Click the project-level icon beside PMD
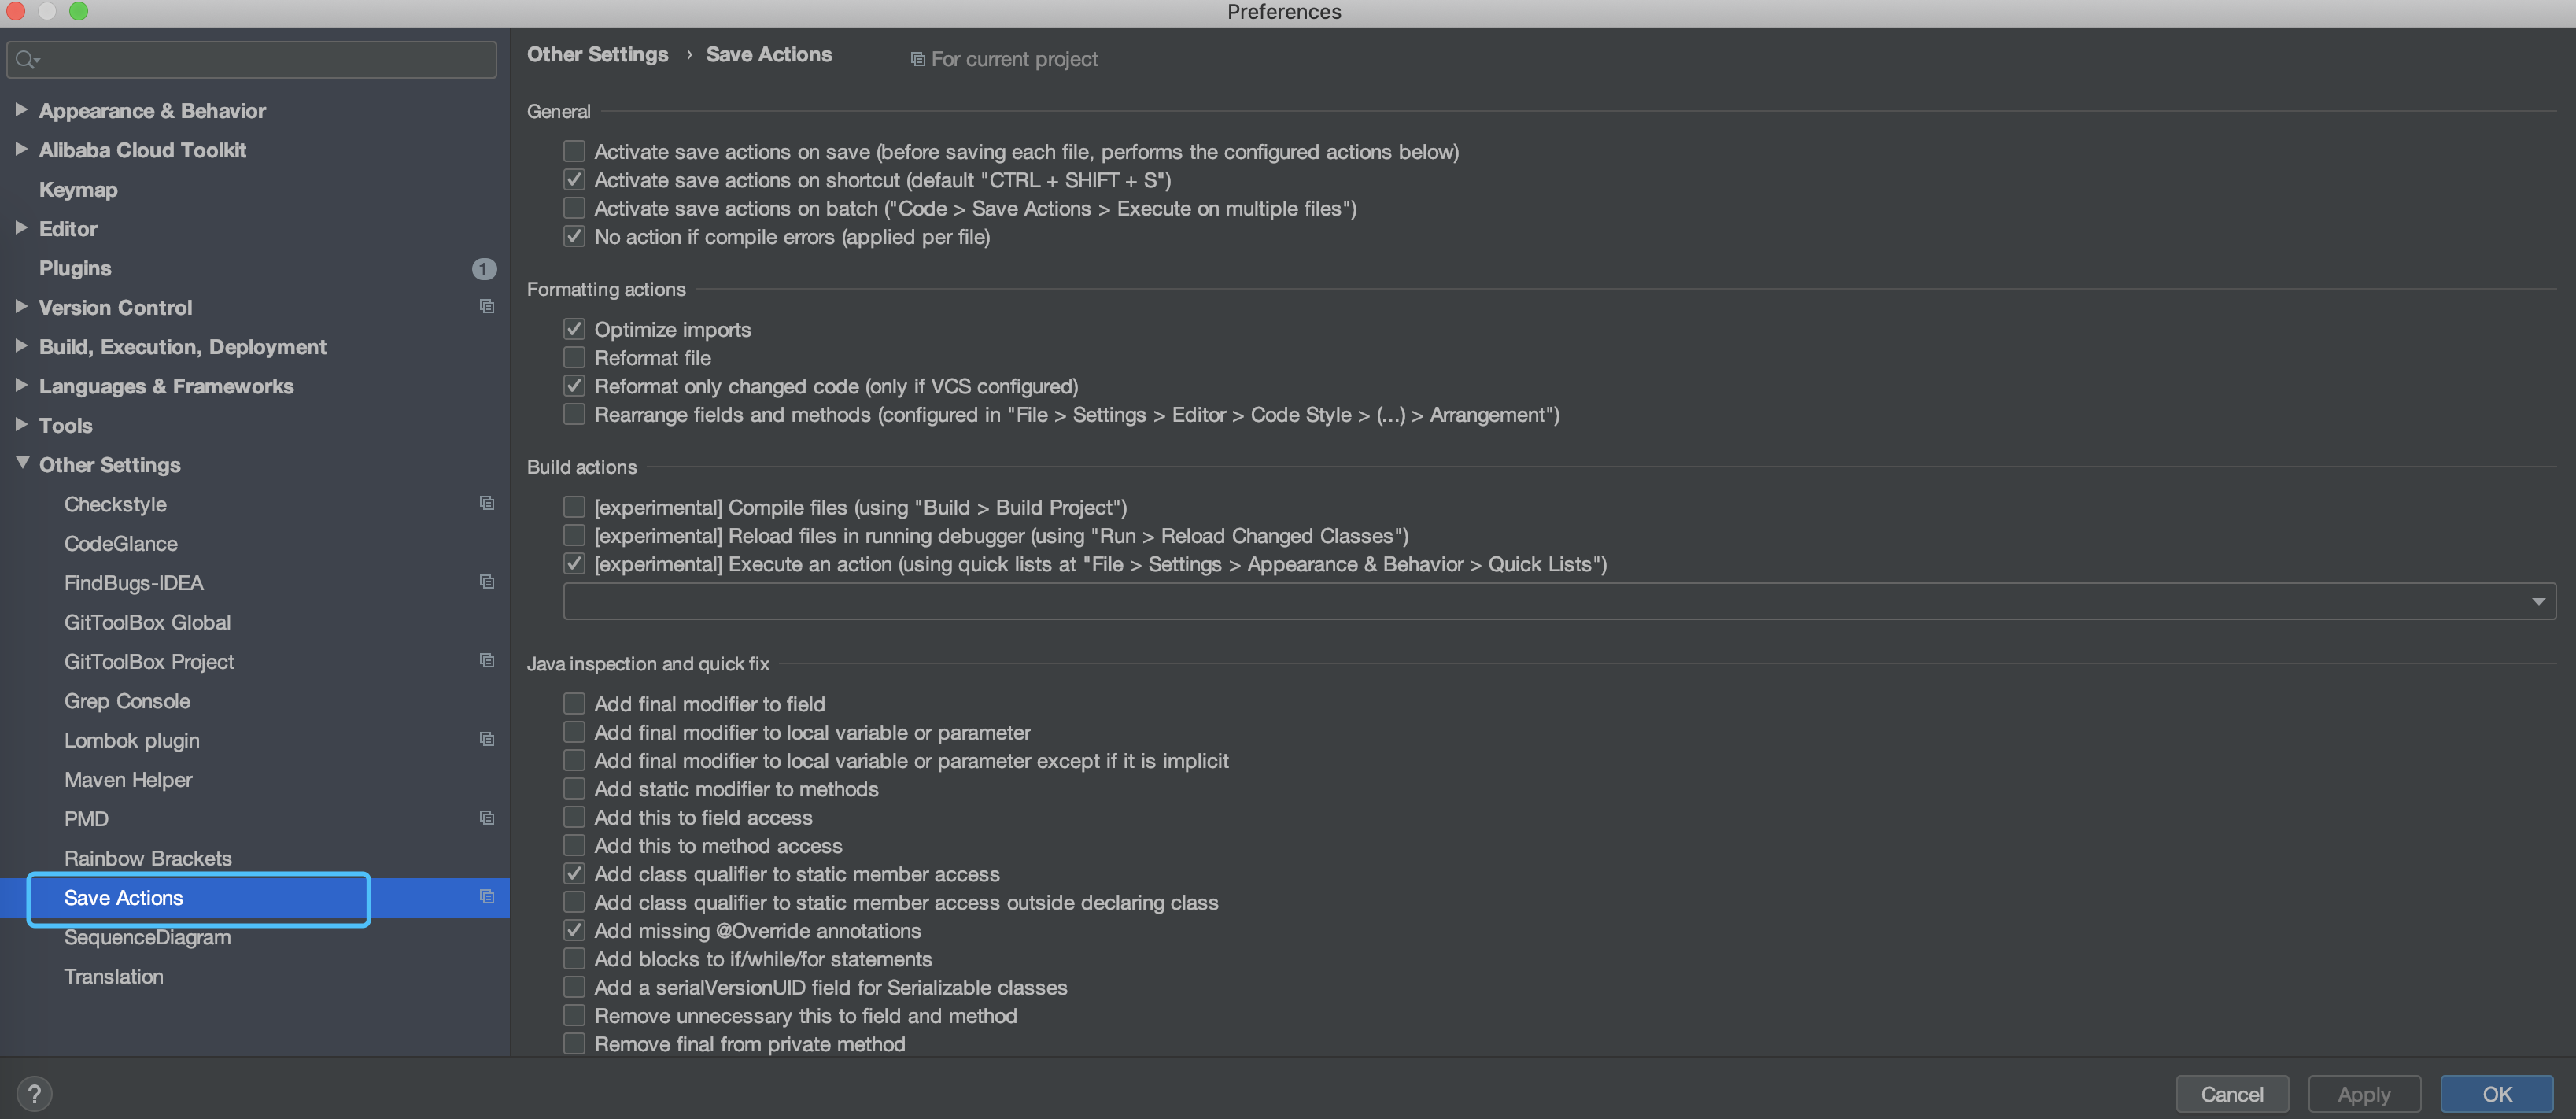 click(x=486, y=818)
